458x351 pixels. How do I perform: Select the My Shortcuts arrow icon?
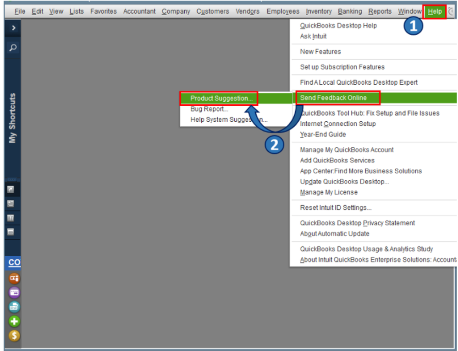[x=11, y=190]
